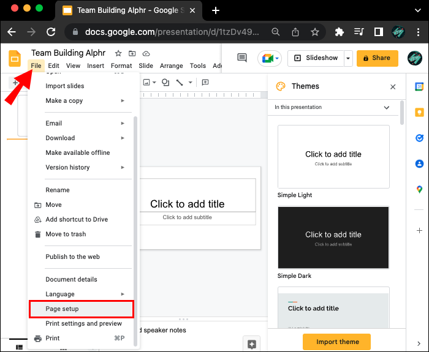Open Google Keep in side panel
Image resolution: width=429 pixels, height=352 pixels.
coord(419,113)
